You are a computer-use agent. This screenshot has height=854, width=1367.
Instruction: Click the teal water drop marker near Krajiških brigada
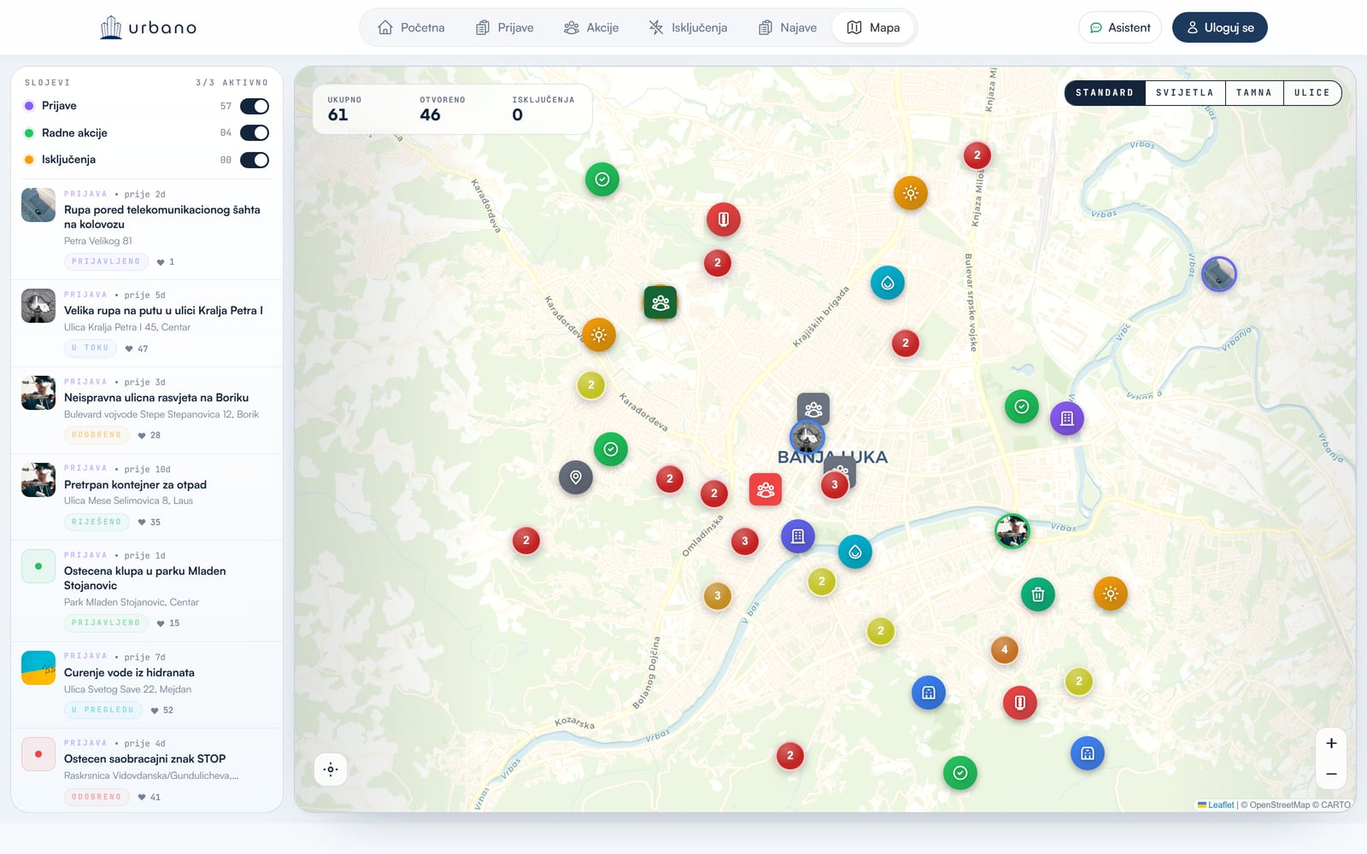[888, 283]
